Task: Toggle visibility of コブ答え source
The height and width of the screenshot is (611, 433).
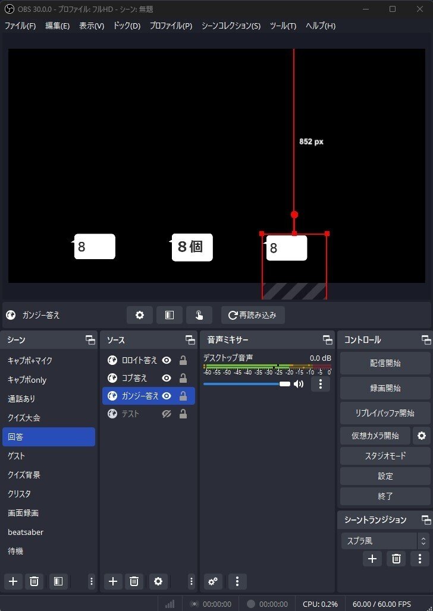Action: (x=167, y=378)
